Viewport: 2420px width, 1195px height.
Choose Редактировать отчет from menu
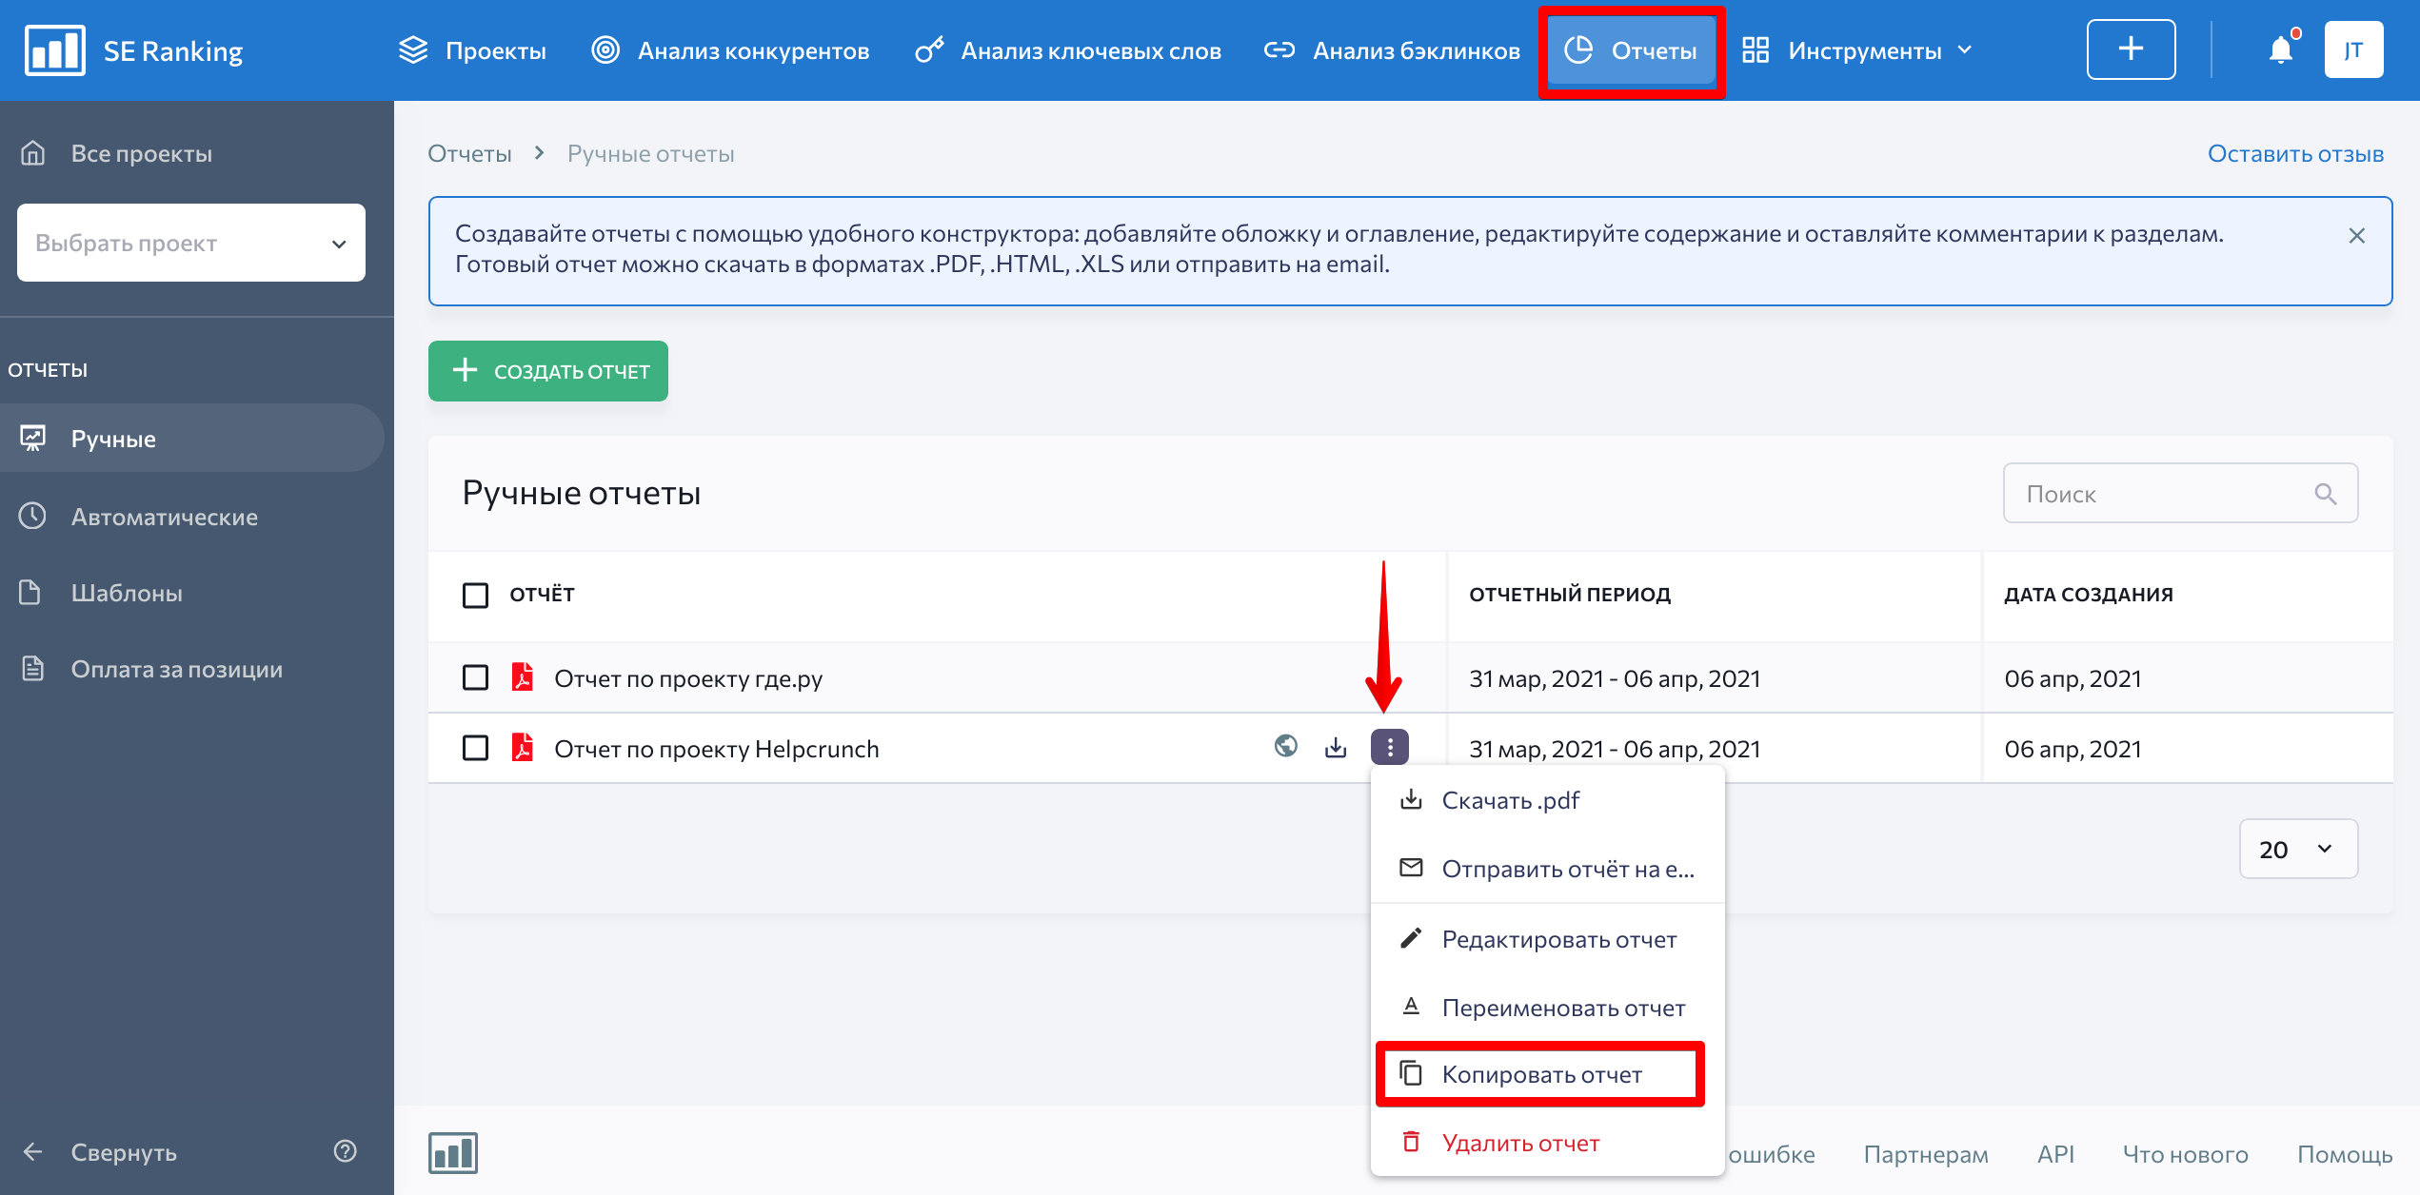click(1548, 939)
